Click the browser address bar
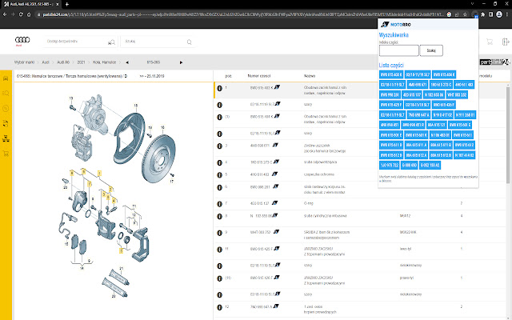Screen dimensions: 512x320 pyautogui.click(x=240, y=14)
